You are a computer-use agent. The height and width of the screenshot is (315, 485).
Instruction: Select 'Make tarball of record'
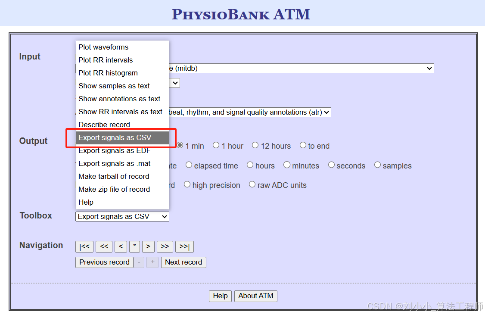click(122, 176)
